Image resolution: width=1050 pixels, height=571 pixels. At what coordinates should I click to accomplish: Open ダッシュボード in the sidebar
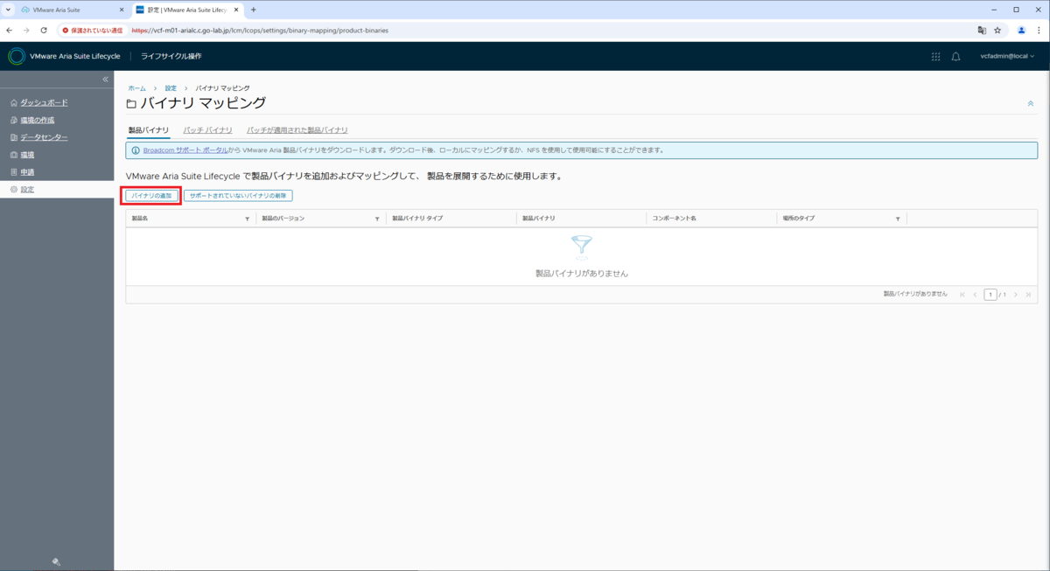click(x=44, y=102)
